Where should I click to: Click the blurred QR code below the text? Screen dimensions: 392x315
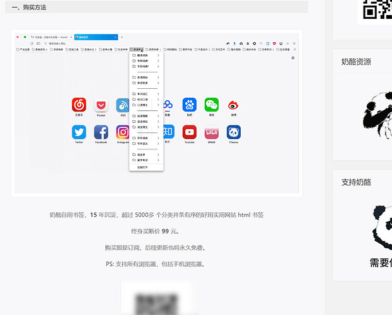pos(156,304)
